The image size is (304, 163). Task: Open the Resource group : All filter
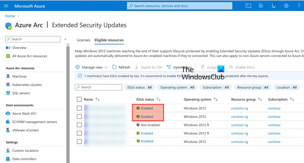point(253,87)
